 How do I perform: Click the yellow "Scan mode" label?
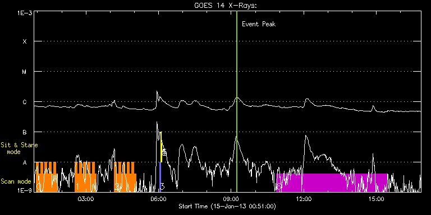pos(16,181)
